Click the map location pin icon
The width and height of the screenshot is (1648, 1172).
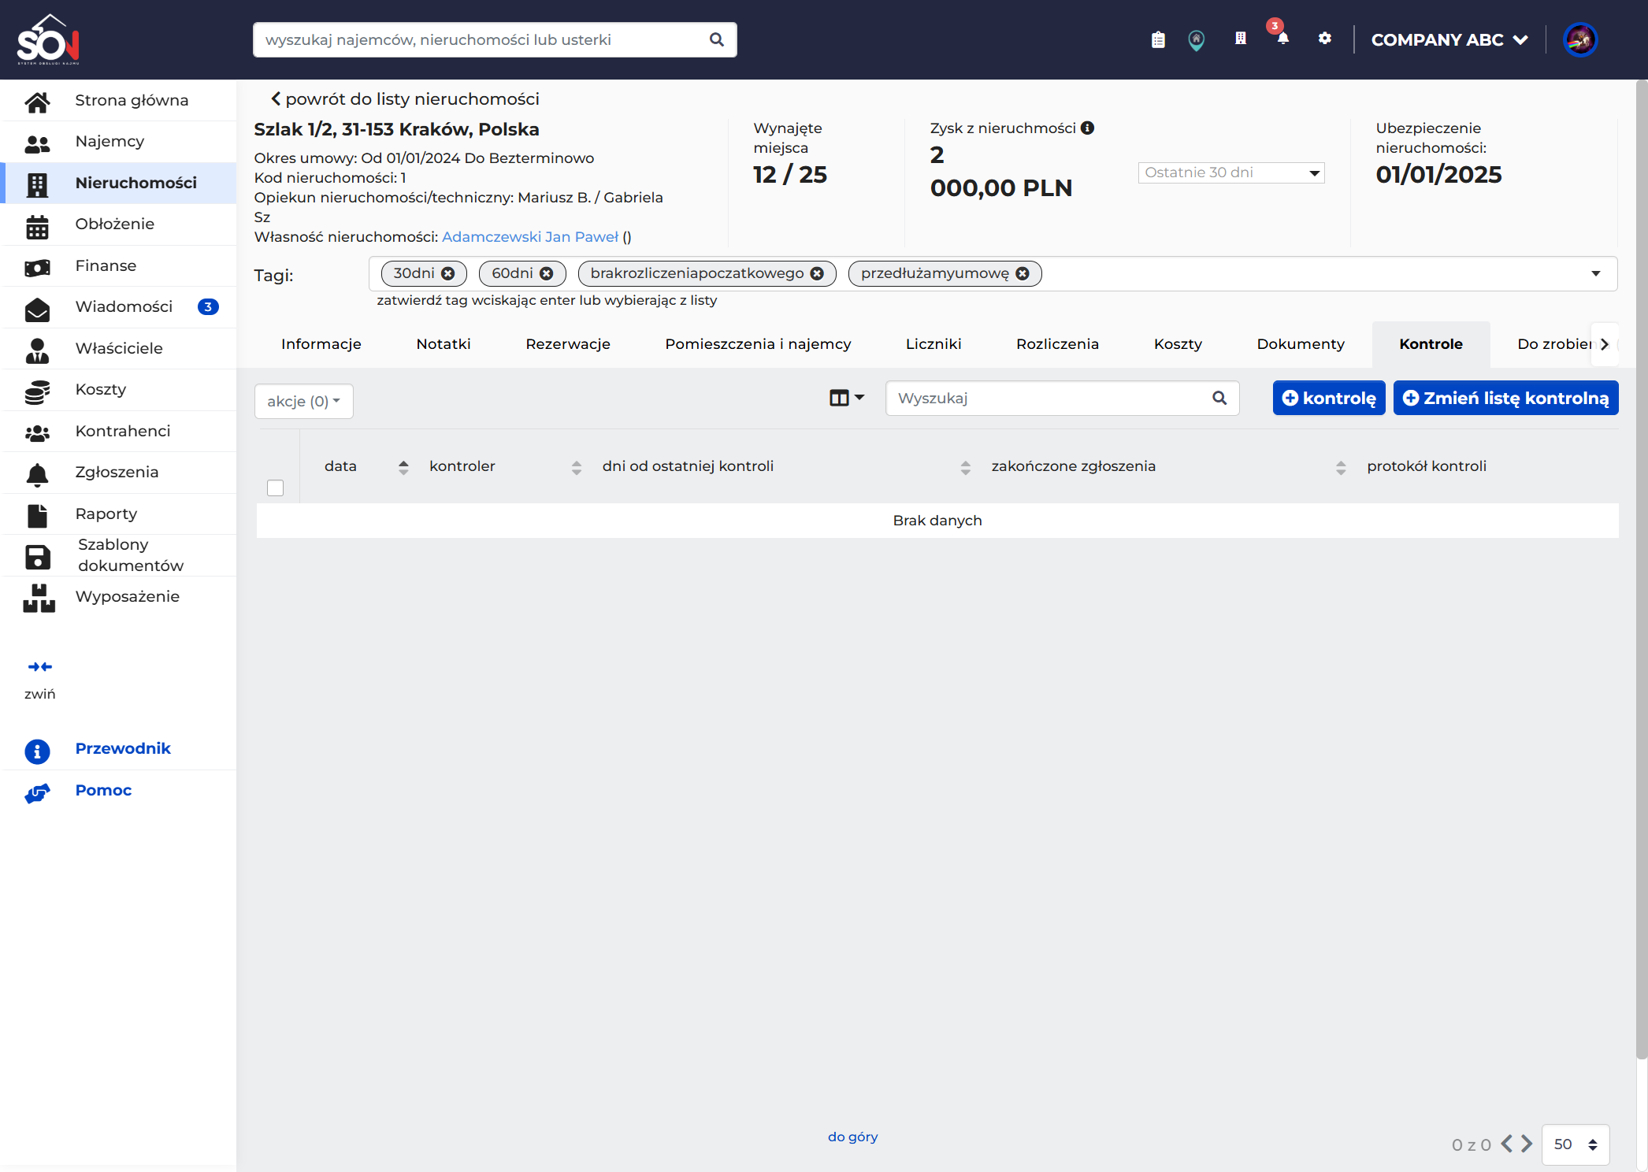click(1196, 39)
